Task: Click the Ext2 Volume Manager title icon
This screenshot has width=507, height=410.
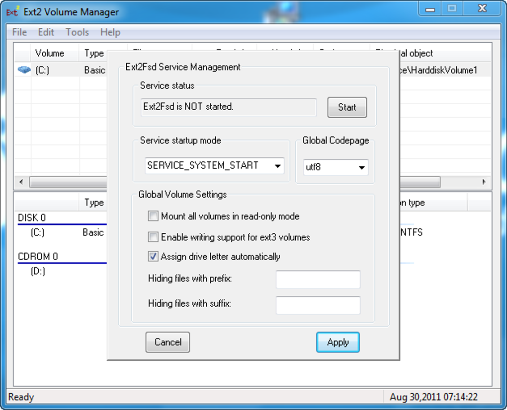Action: pos(12,11)
